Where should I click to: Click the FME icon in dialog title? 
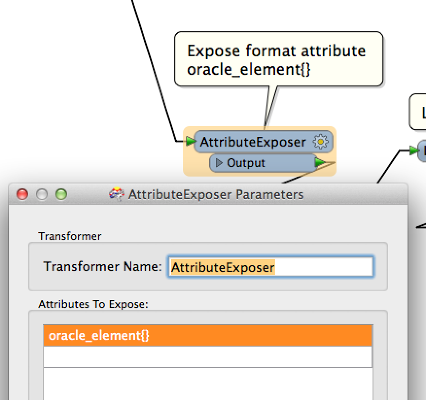[117, 194]
